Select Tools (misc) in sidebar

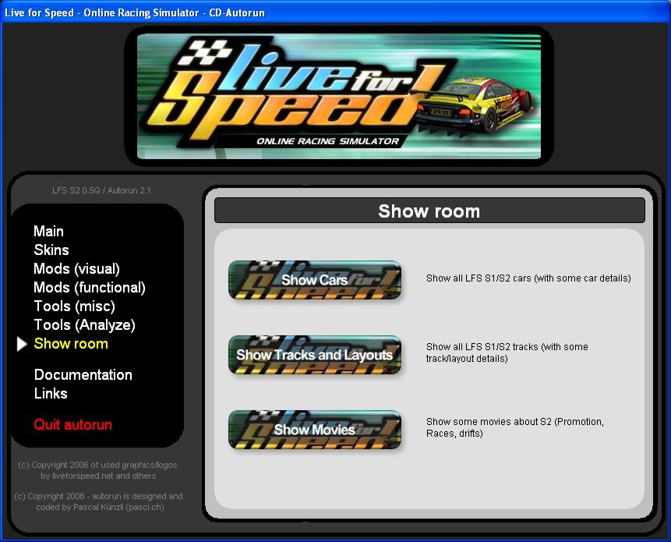point(75,306)
